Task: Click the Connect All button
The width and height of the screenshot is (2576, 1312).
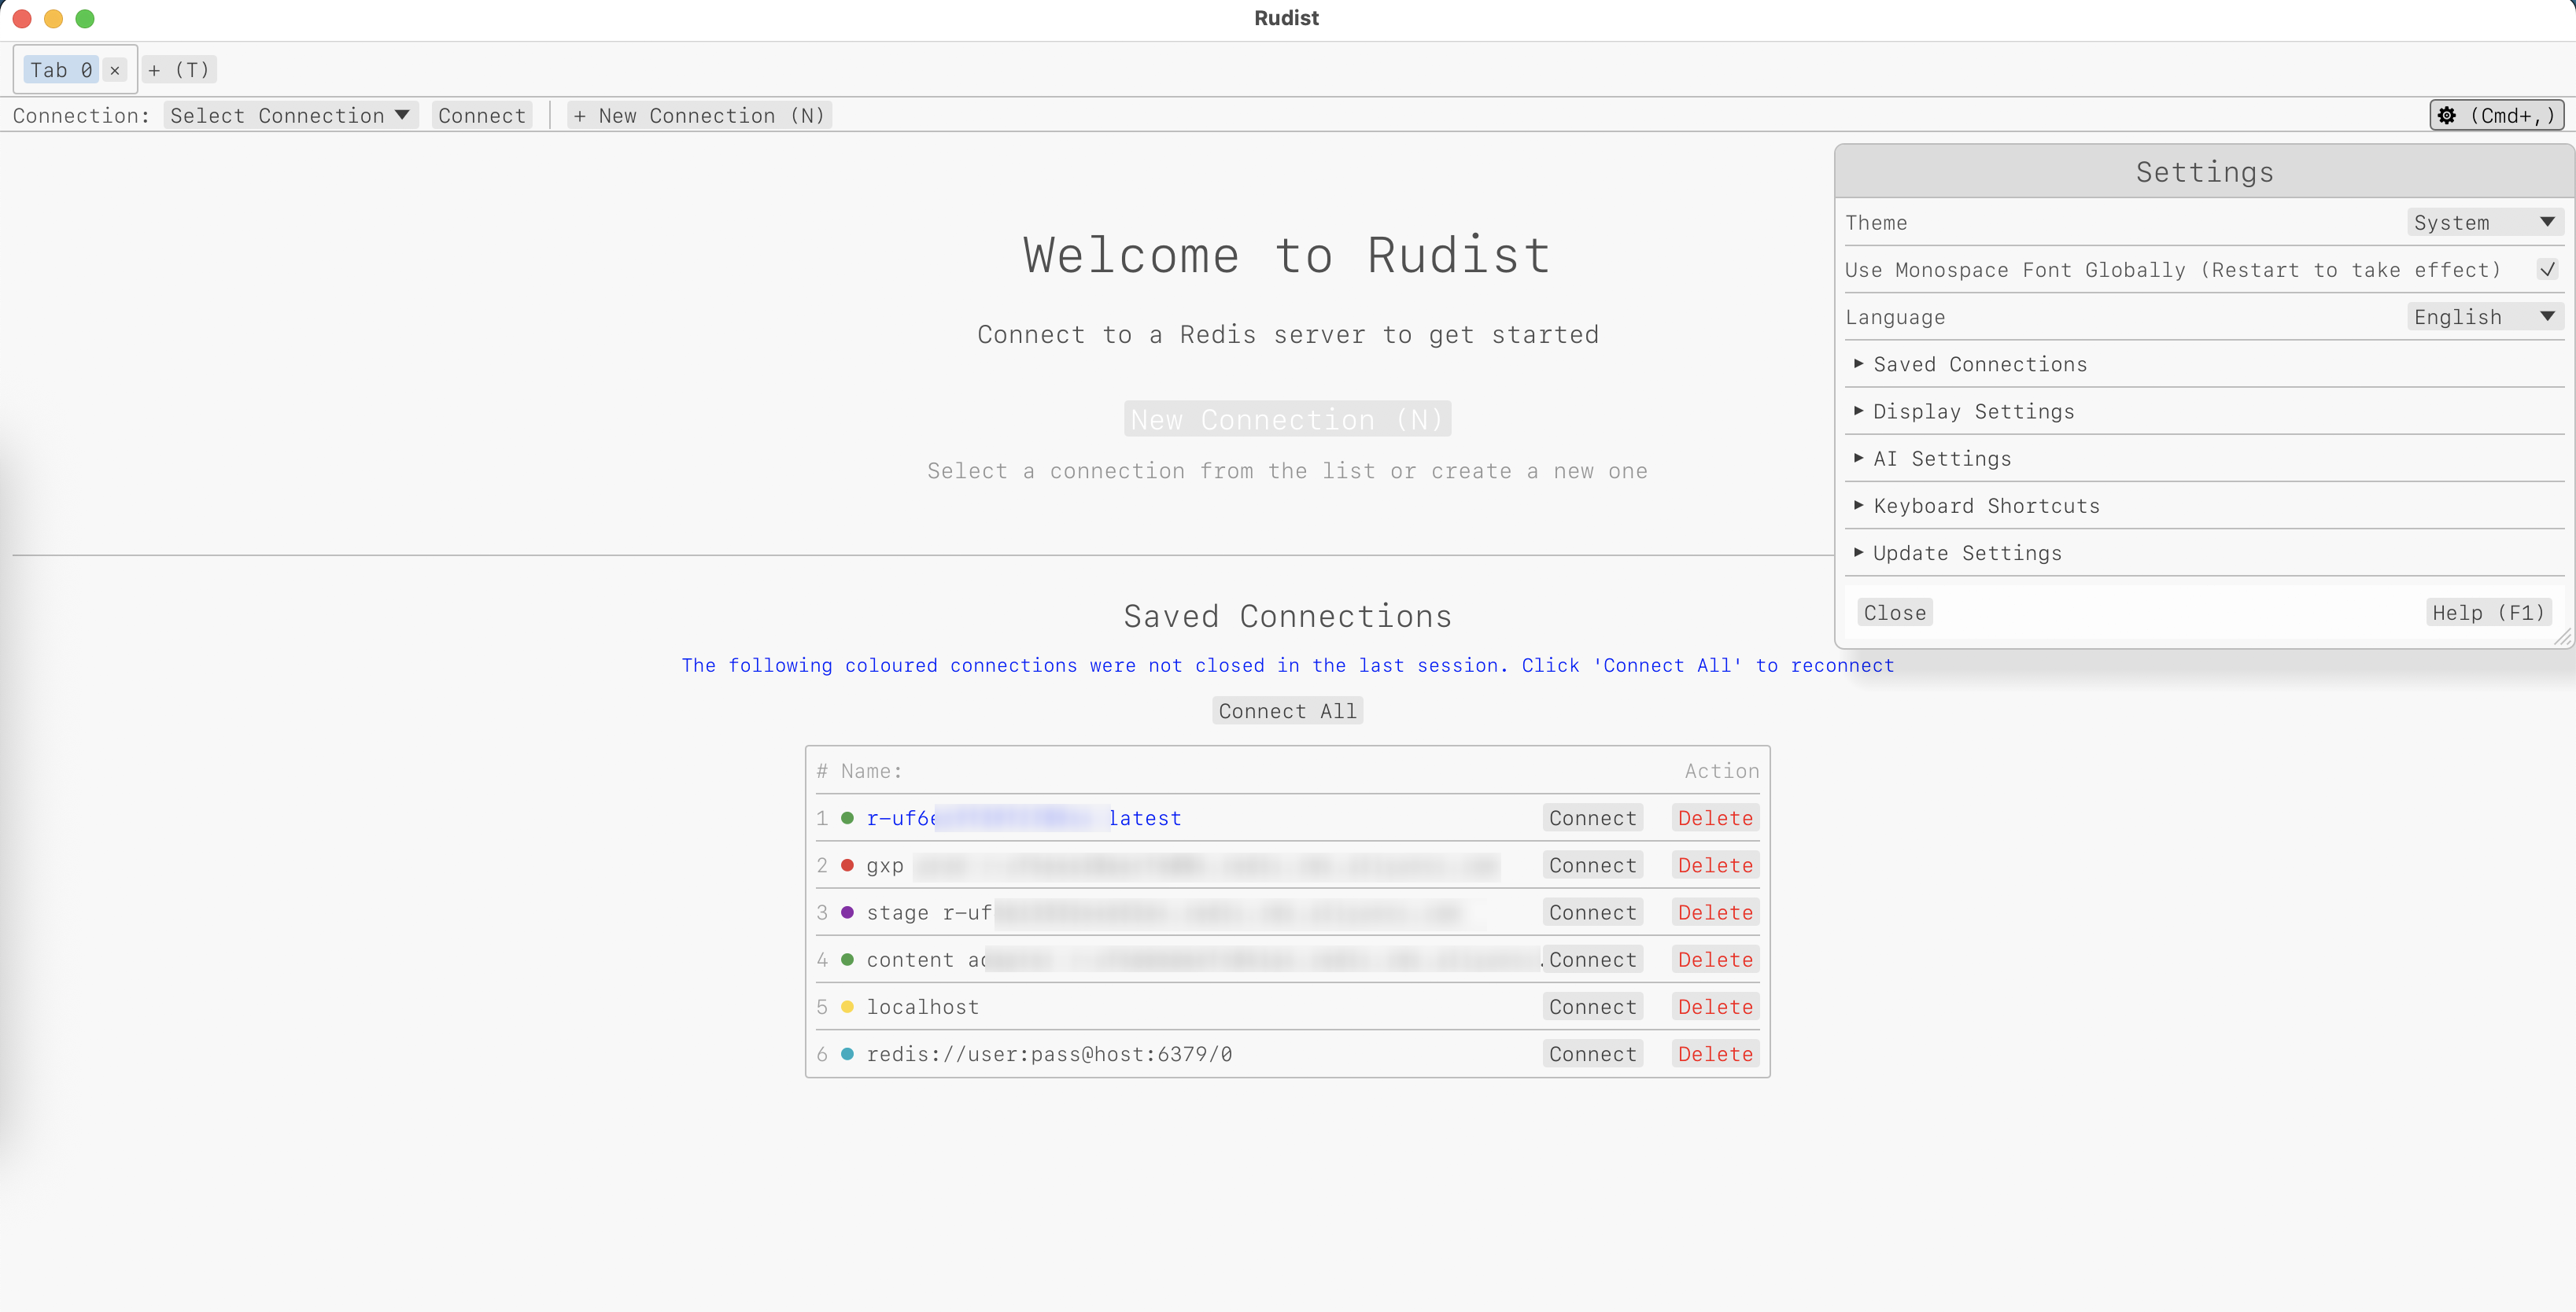Action: (x=1287, y=710)
